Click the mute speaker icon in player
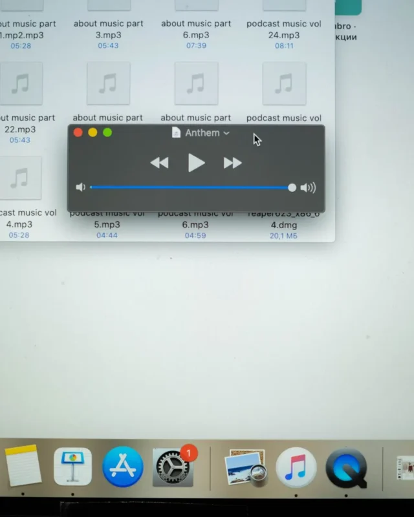Viewport: 414px width, 517px height. point(81,187)
